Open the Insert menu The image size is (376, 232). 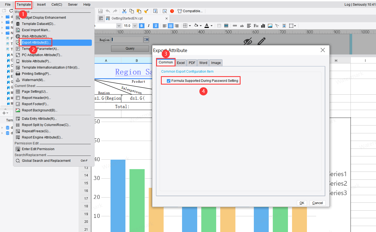pos(41,5)
